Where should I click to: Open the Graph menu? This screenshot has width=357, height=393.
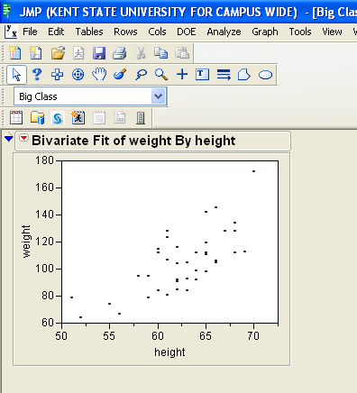(x=265, y=32)
